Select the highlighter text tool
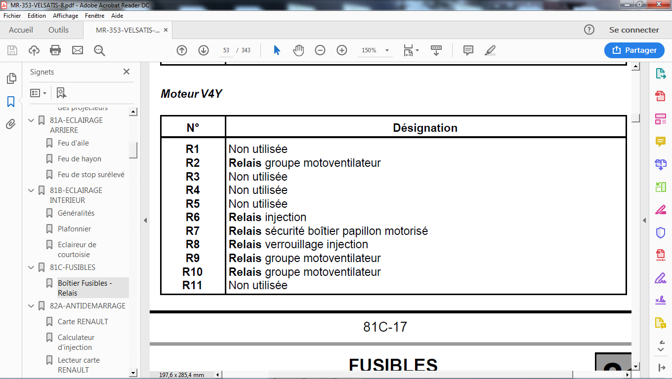 coord(490,50)
